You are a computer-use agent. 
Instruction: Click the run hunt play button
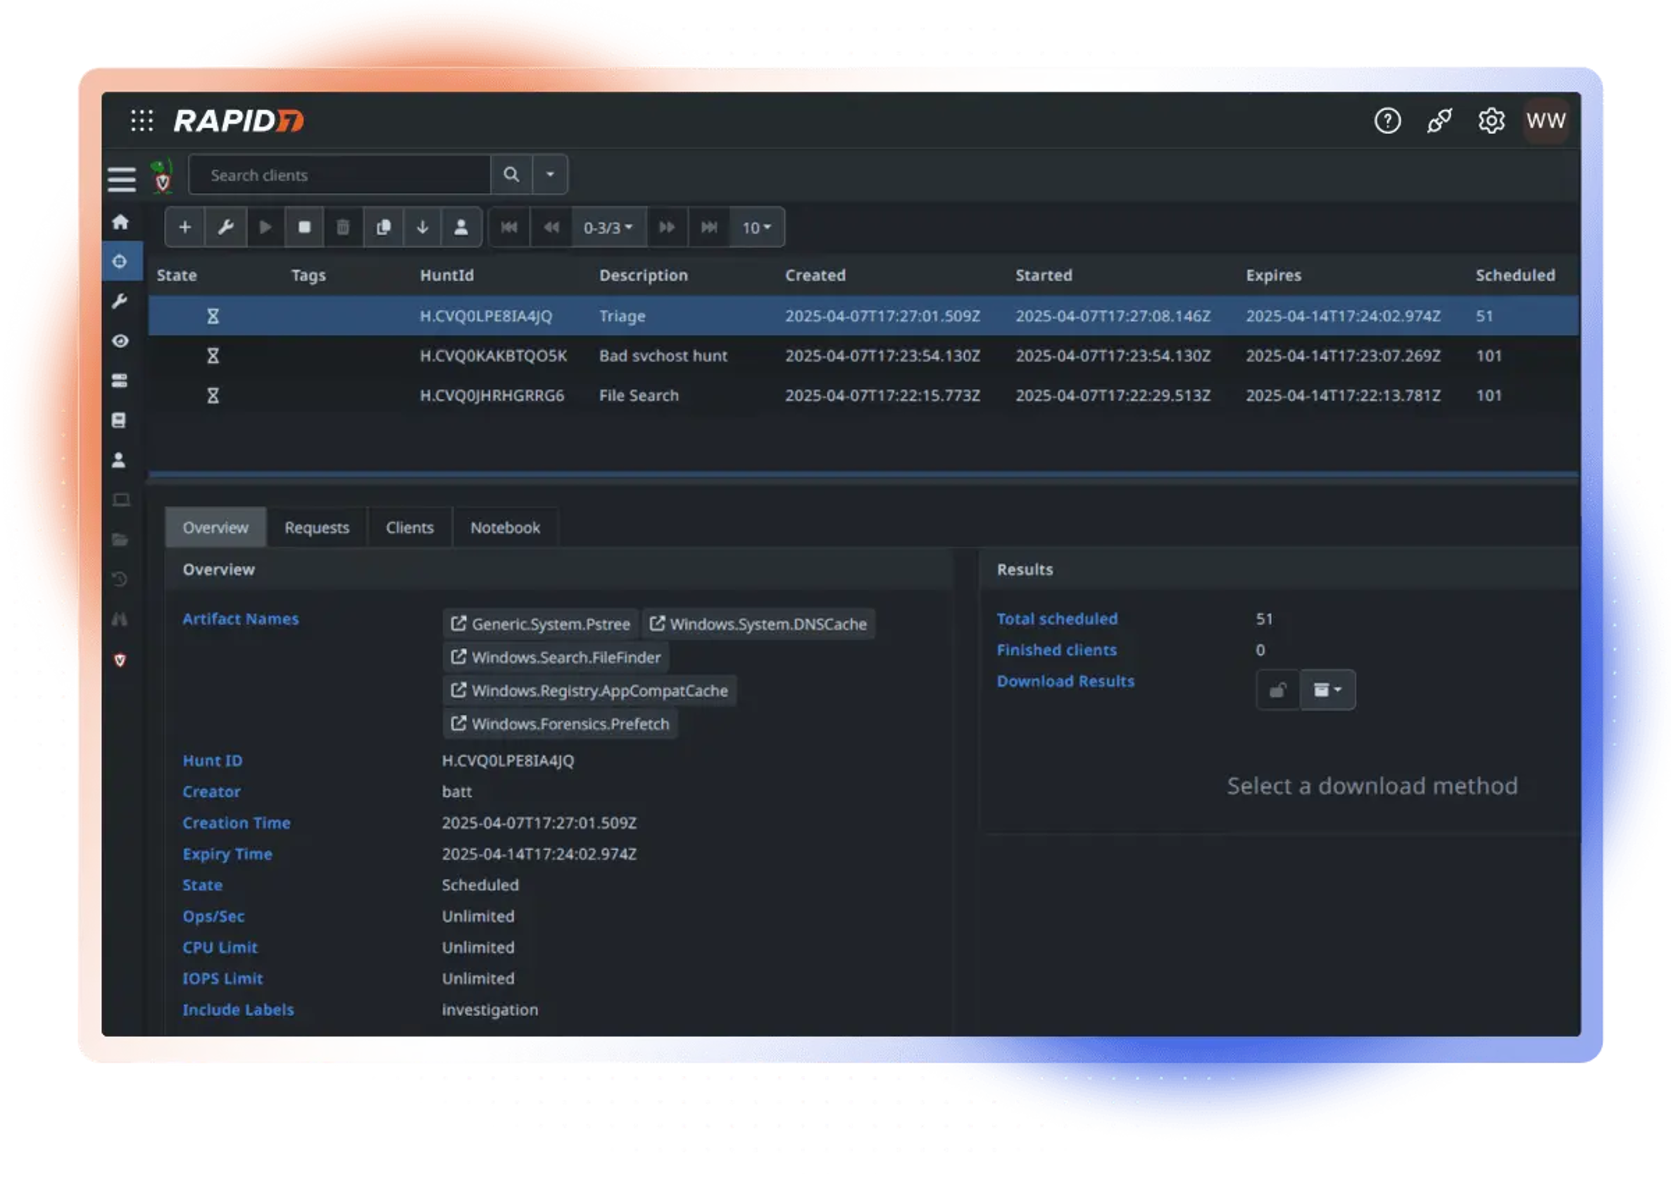265,227
